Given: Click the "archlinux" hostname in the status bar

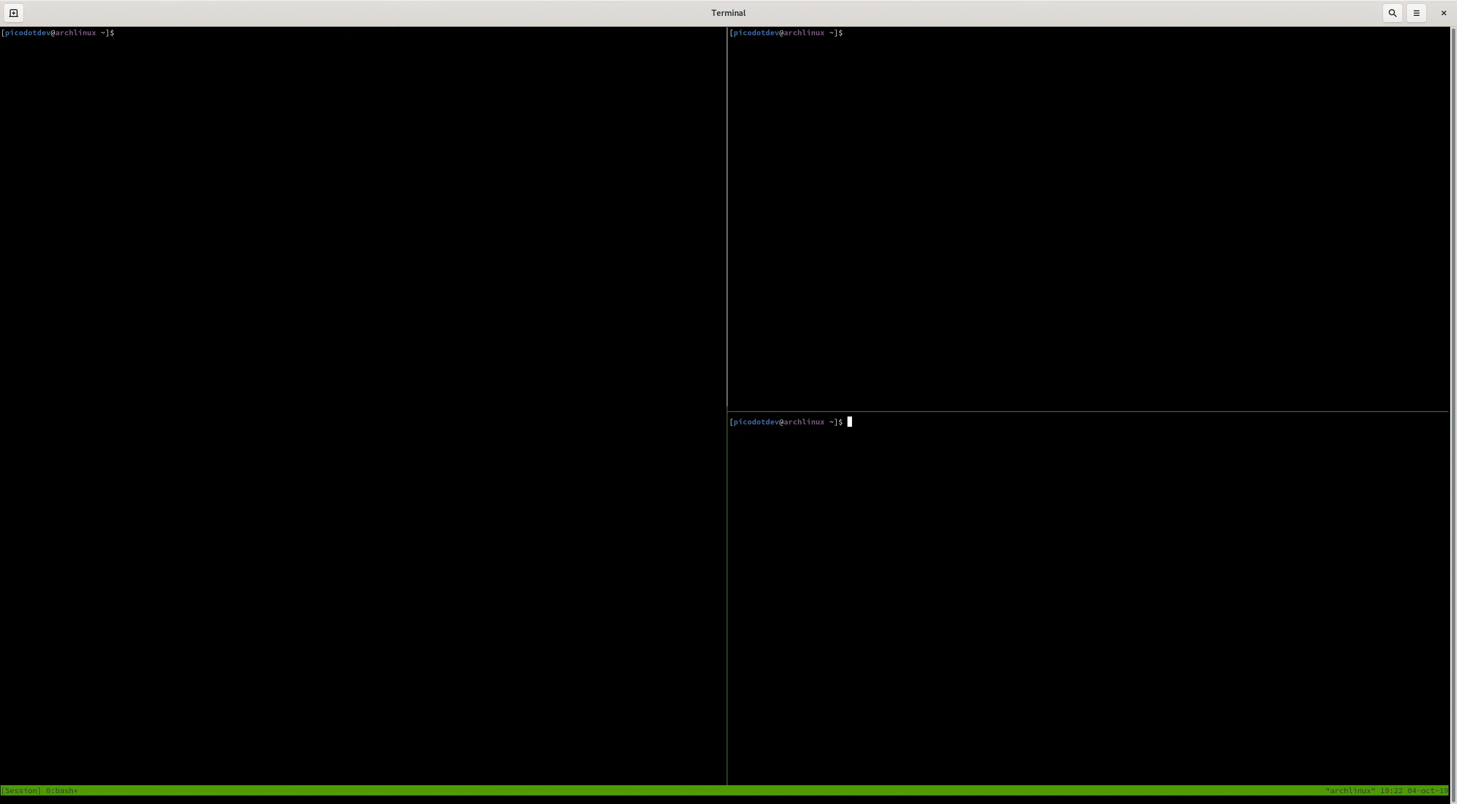Looking at the screenshot, I should [x=1351, y=790].
